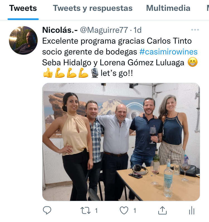Follow the #casimirowines hashtag link
The height and width of the screenshot is (222, 209).
(168, 52)
